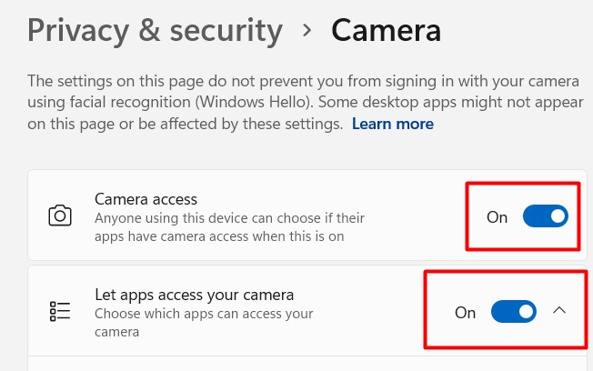Click the Camera access heading text
The image size is (593, 371).
146,198
